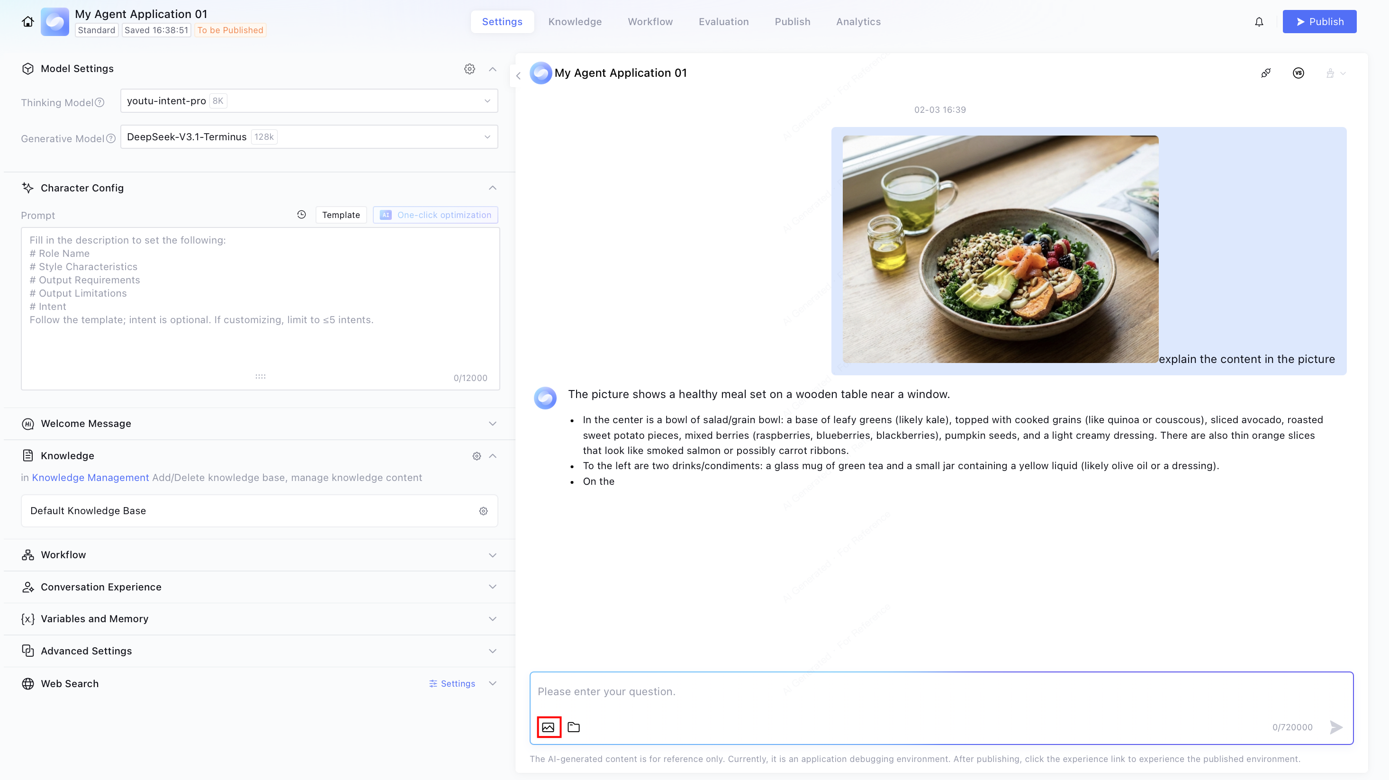
Task: Click the notification bell icon
Action: [1259, 22]
